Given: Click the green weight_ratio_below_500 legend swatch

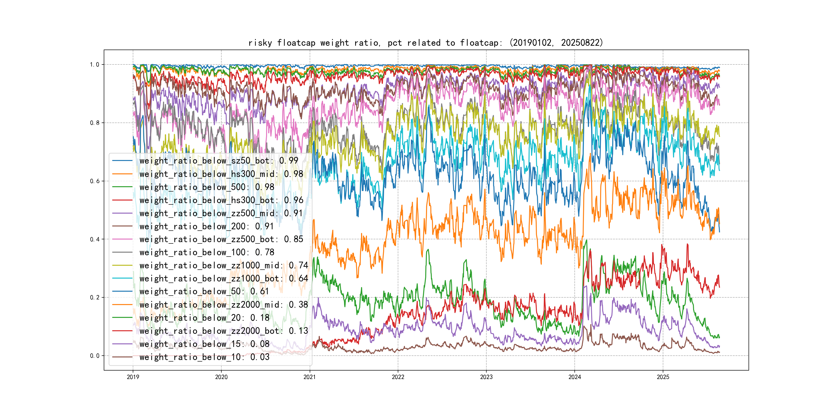Looking at the screenshot, I should point(122,187).
